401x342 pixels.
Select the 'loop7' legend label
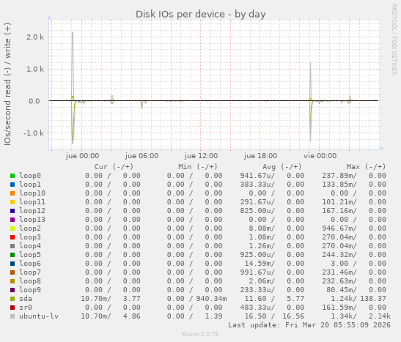coord(30,272)
